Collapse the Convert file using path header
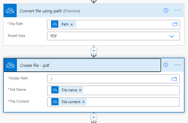The height and width of the screenshot is (123, 188). [x=94, y=11]
